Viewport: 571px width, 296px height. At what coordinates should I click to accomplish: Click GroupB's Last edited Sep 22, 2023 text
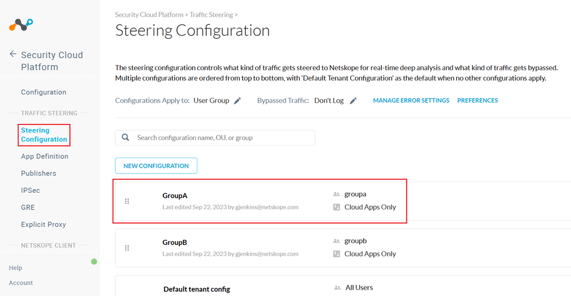[231, 254]
